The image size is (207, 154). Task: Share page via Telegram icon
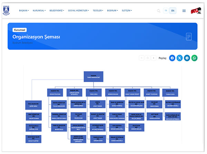(187, 58)
